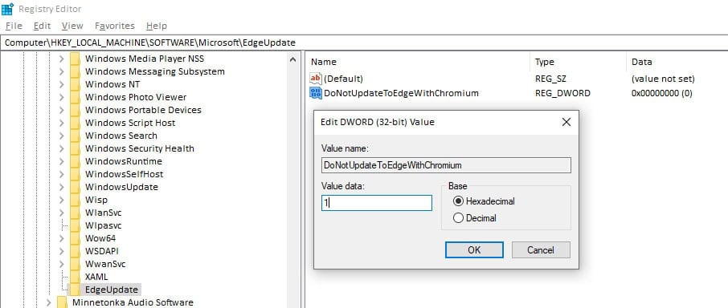Expand the Wow64 key

[x=61, y=238]
